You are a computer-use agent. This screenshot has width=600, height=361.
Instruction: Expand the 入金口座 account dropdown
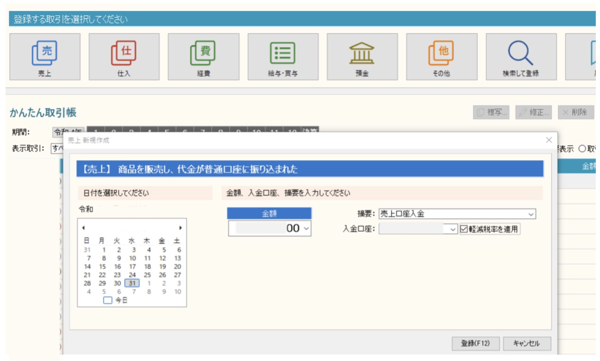tap(452, 229)
